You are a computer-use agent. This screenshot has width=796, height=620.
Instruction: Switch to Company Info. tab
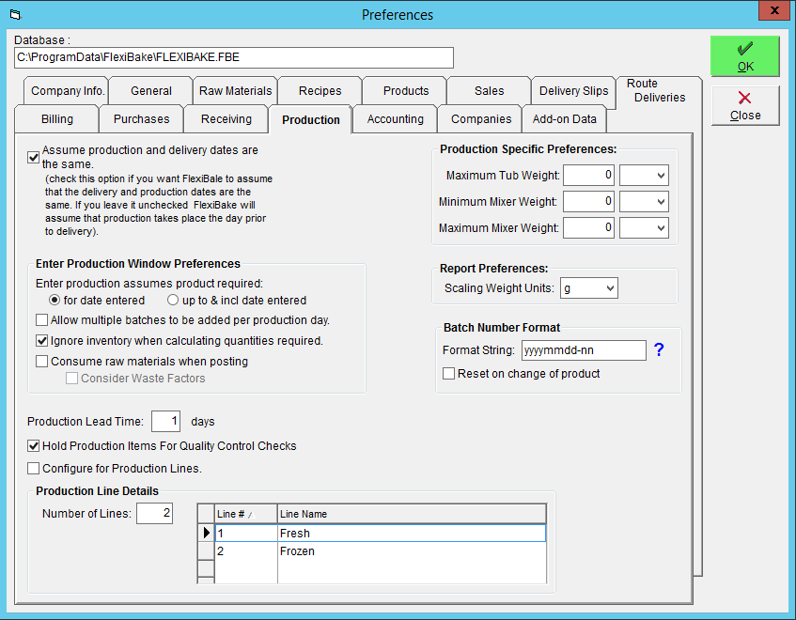[x=66, y=91]
